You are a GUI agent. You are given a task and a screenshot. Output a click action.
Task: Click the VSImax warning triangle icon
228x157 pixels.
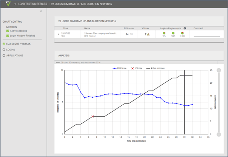148,34
